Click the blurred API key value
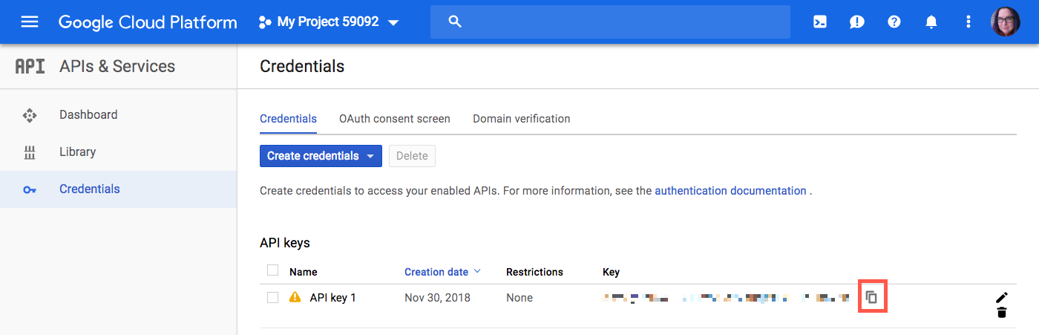 726,298
